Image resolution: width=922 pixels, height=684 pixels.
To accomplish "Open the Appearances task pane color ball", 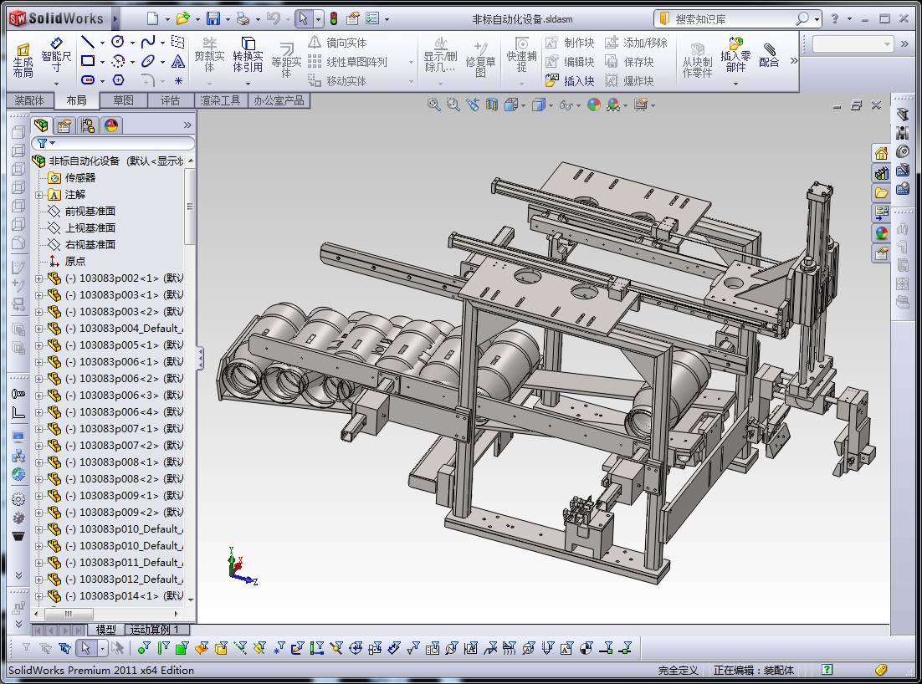I will (881, 233).
